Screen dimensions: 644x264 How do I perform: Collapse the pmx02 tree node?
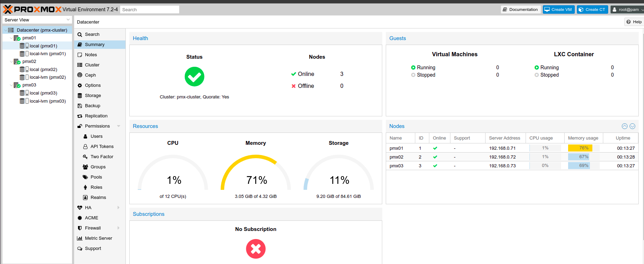[11, 62]
